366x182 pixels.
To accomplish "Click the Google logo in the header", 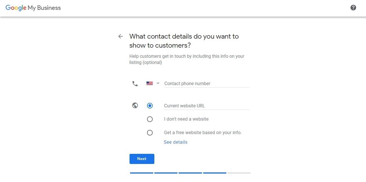I will 16,8.
